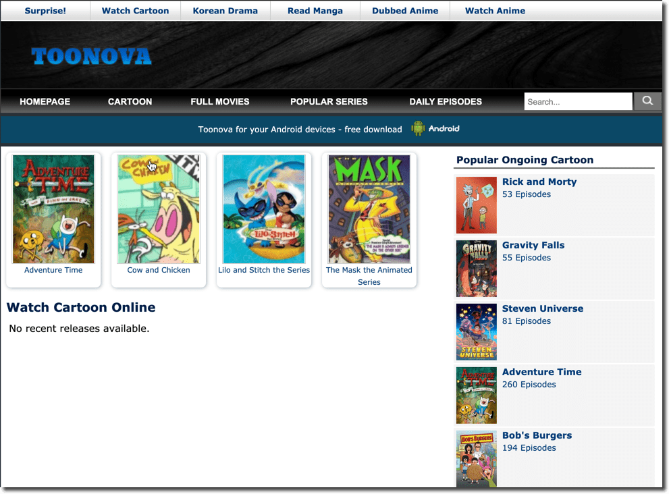This screenshot has width=669, height=494.
Task: Click the 55 Episodes text
Action: [x=527, y=258]
